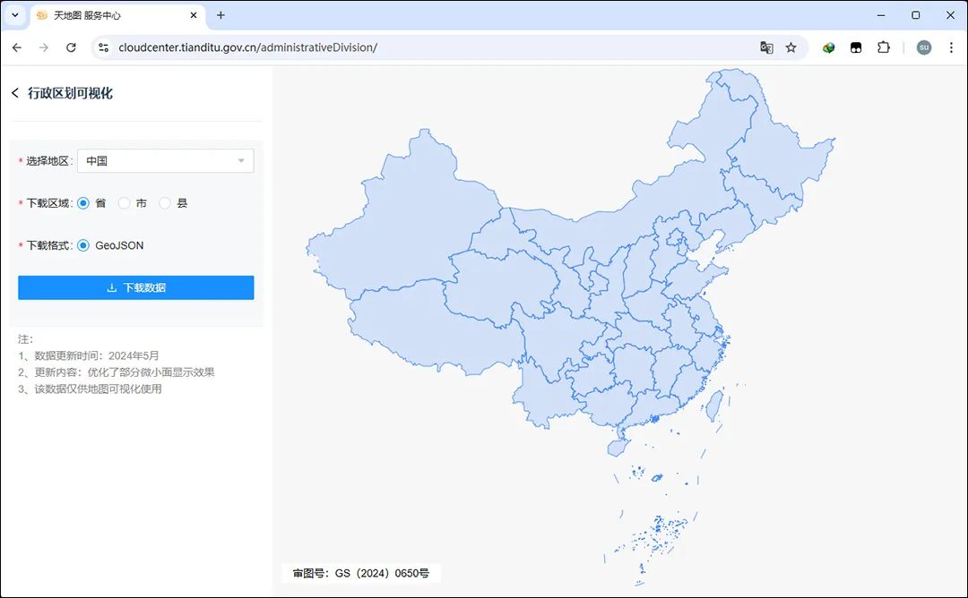Click the note 优化了部分微小面显示效果
The height and width of the screenshot is (598, 968).
151,372
